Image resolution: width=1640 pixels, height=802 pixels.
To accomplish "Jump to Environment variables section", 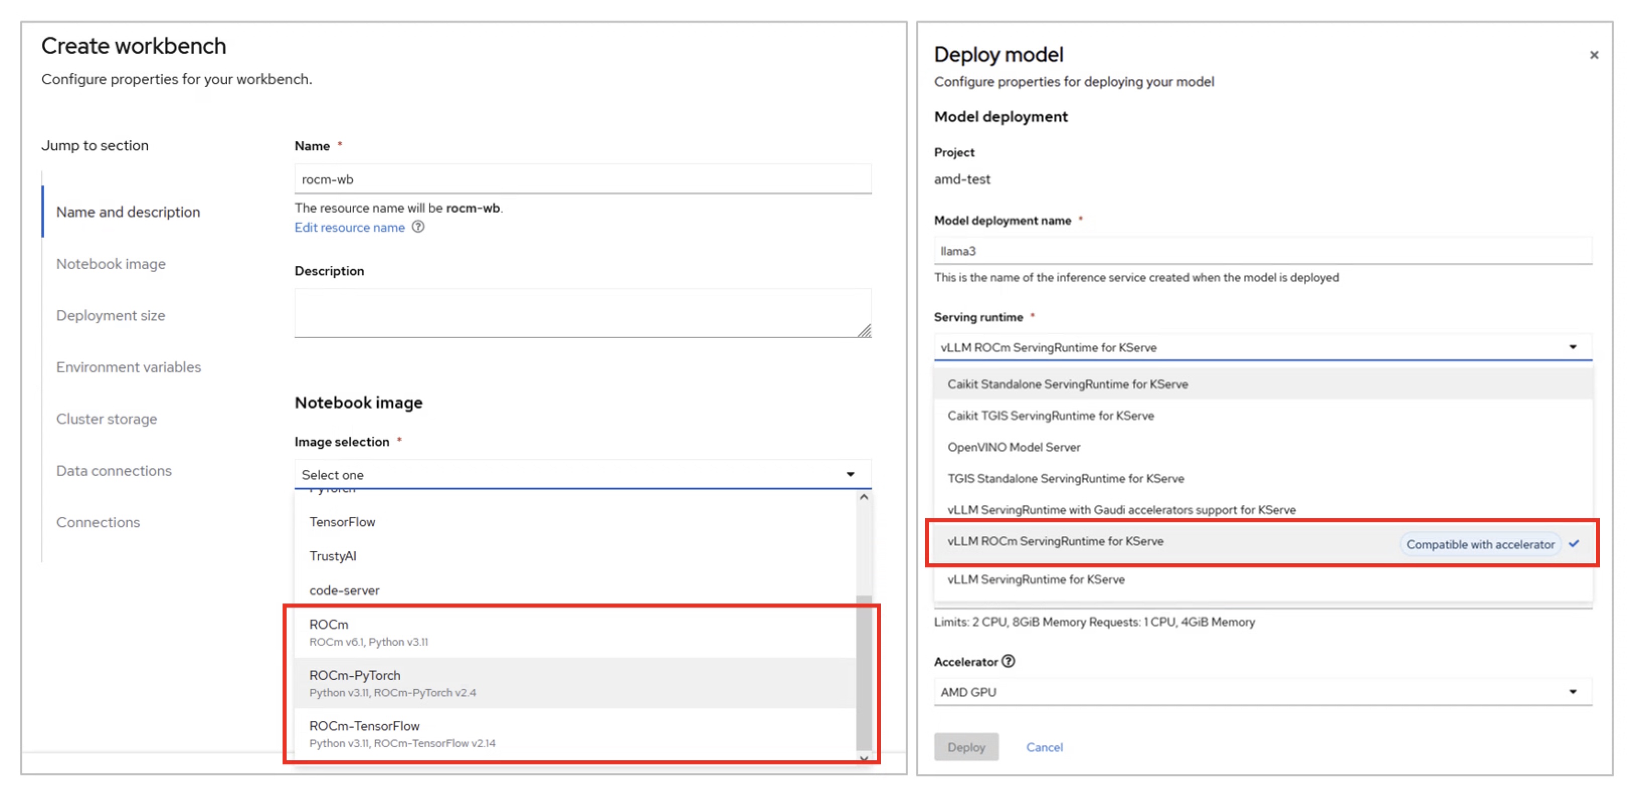I will pyautogui.click(x=129, y=367).
